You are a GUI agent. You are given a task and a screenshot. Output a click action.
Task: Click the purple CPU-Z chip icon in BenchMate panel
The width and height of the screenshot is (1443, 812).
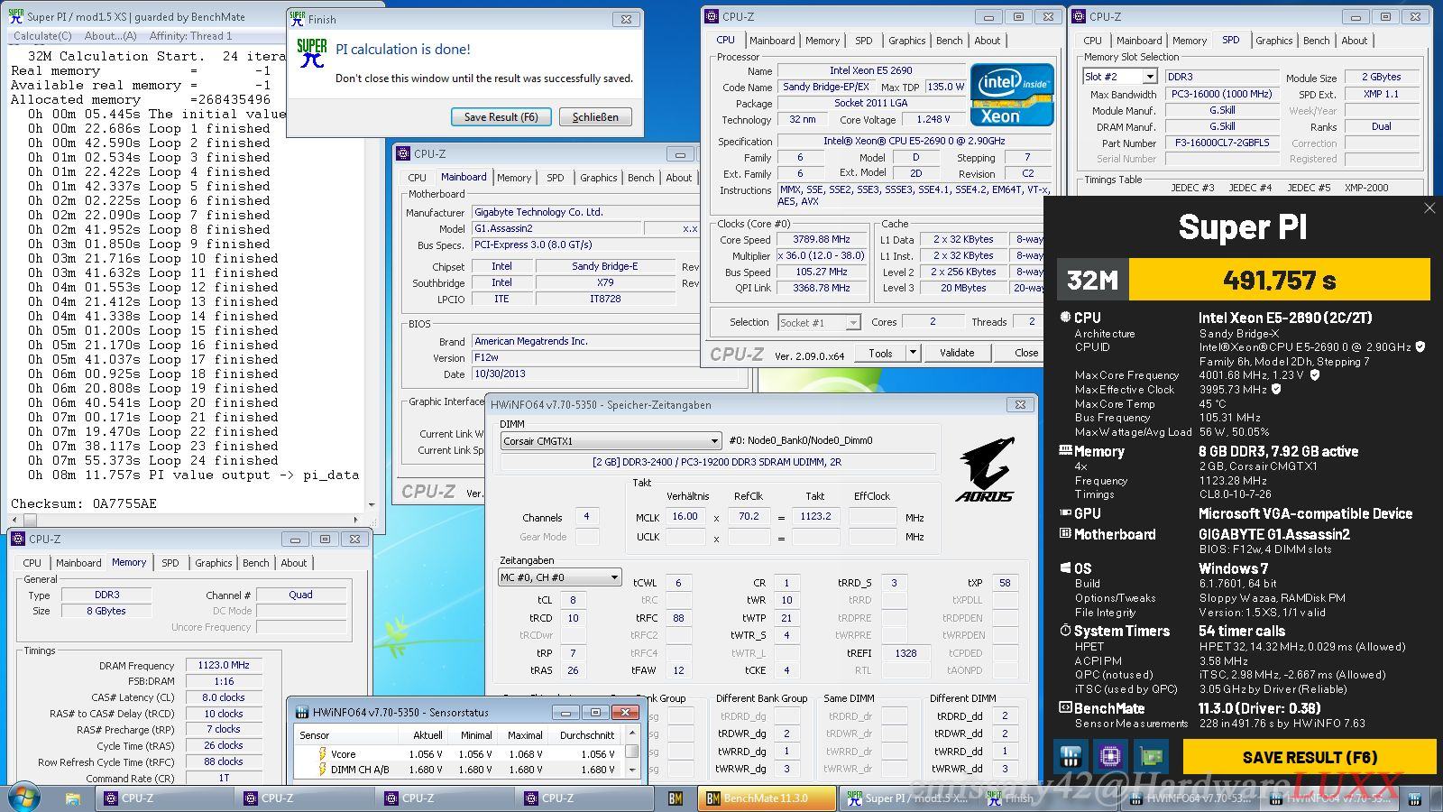pyautogui.click(x=1110, y=756)
